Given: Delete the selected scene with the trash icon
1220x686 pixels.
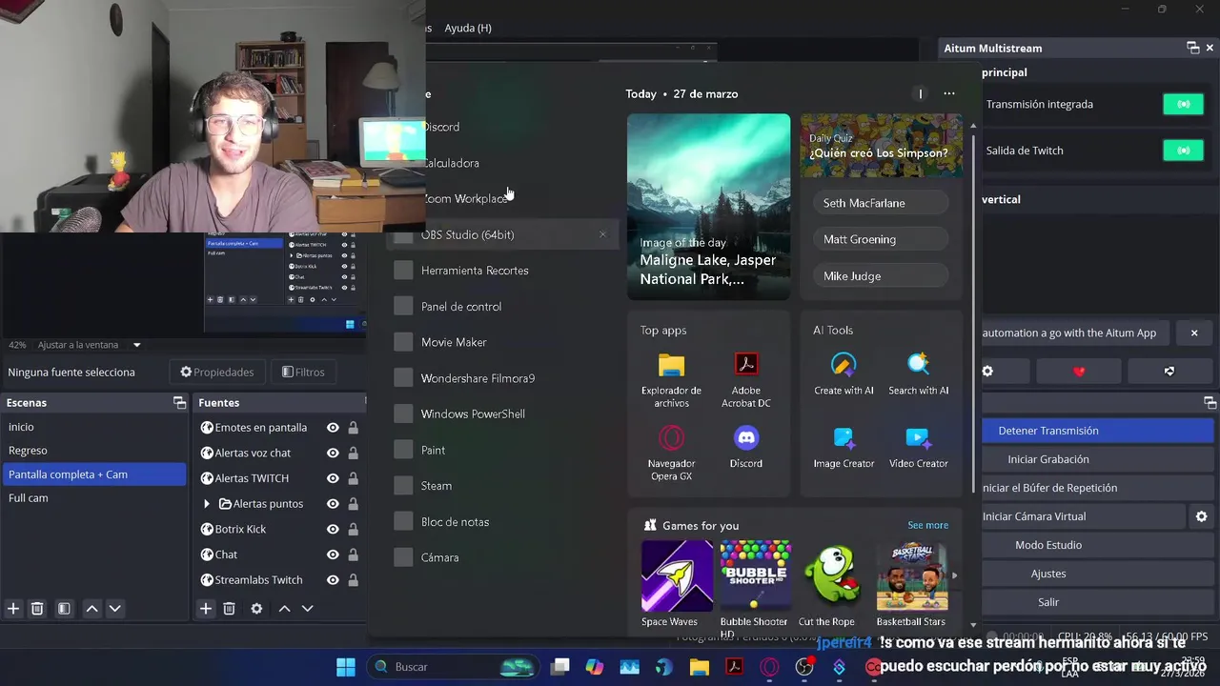Looking at the screenshot, I should pos(37,608).
